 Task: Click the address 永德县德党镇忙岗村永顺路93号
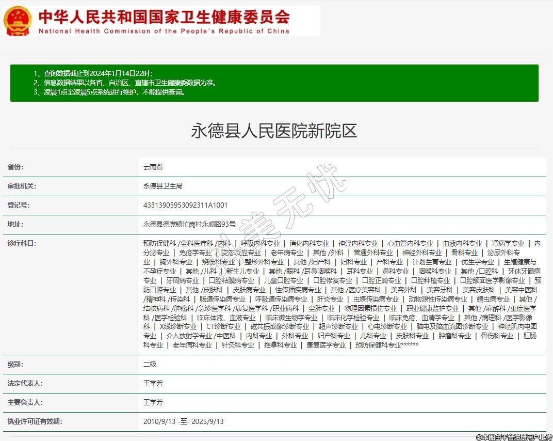[189, 225]
